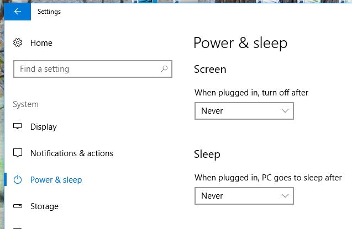Open Notifications & actions section
The width and height of the screenshot is (352, 229).
click(71, 153)
